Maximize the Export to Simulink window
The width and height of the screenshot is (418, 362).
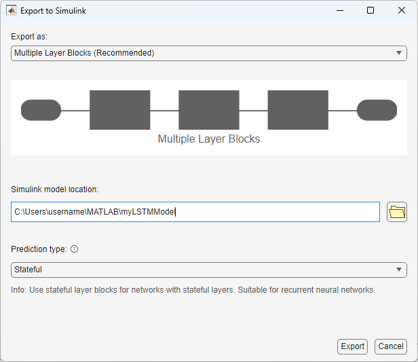(370, 11)
